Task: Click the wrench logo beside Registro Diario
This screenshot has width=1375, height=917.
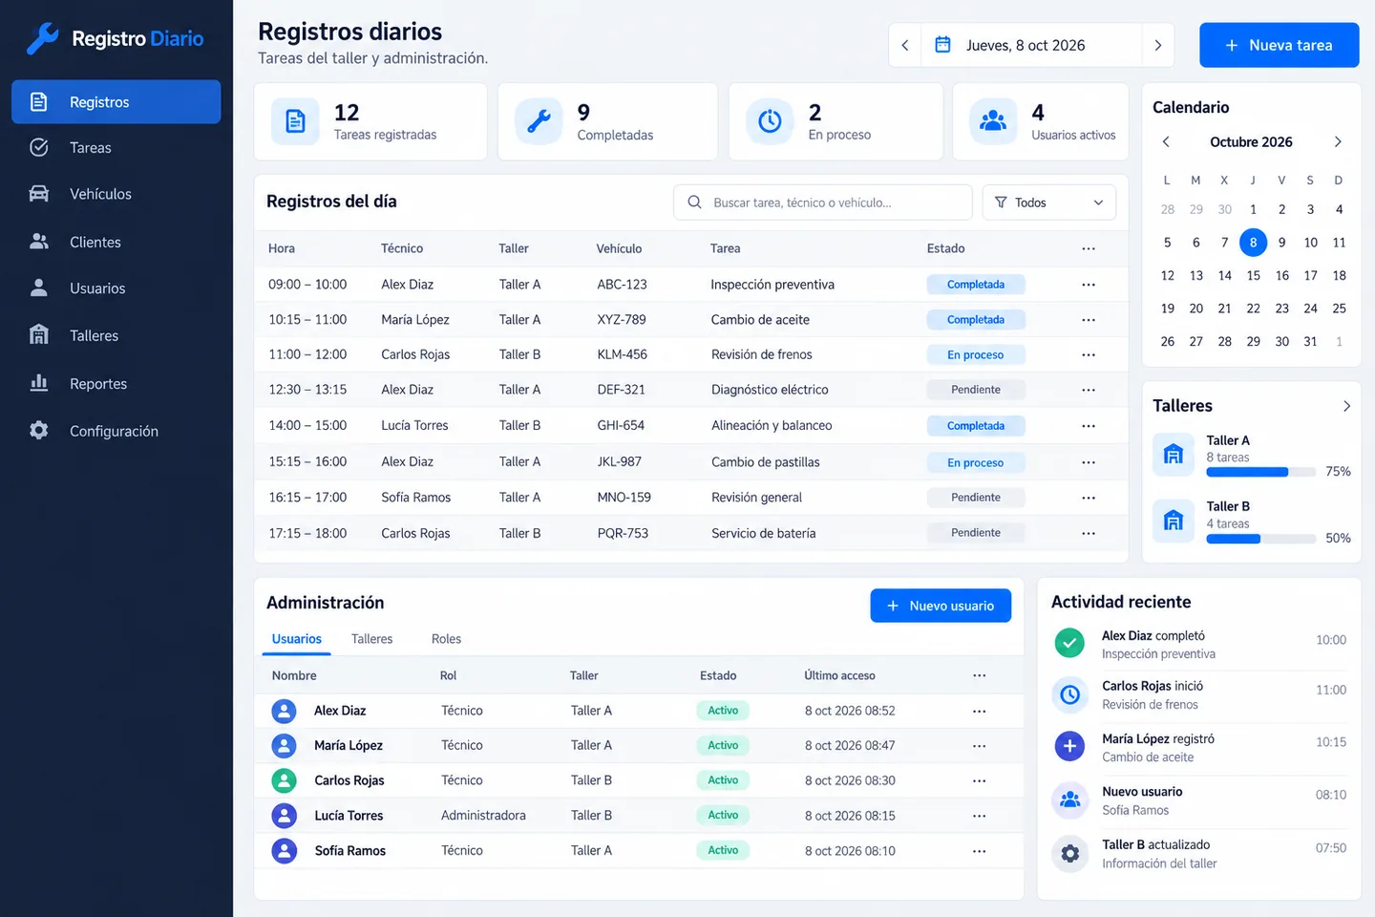Action: click(x=42, y=38)
